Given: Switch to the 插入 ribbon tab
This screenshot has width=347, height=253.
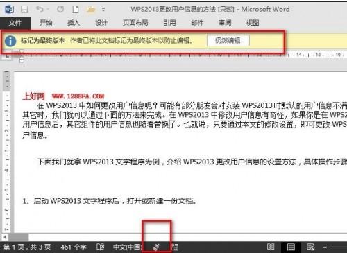Looking at the screenshot, I should (74, 23).
